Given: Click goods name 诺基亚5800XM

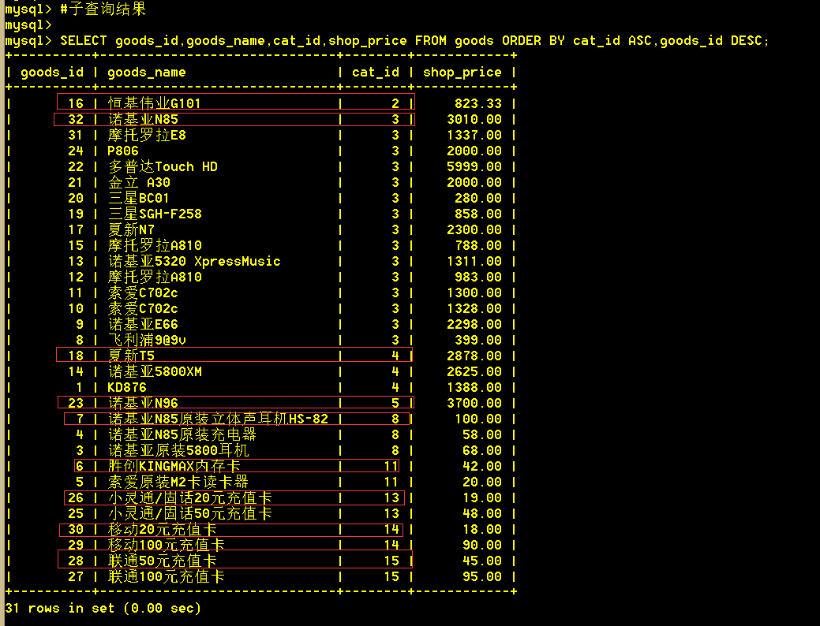Looking at the screenshot, I should click(x=154, y=371).
